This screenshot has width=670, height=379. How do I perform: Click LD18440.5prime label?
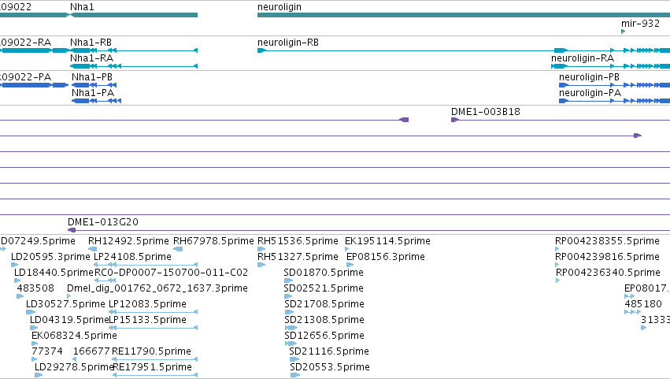click(54, 273)
